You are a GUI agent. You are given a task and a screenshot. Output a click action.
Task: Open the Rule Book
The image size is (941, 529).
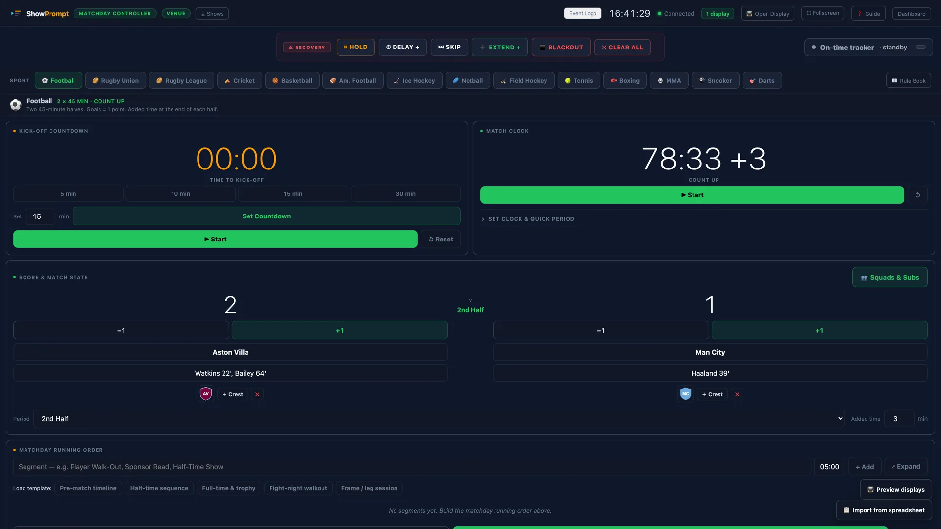[908, 81]
